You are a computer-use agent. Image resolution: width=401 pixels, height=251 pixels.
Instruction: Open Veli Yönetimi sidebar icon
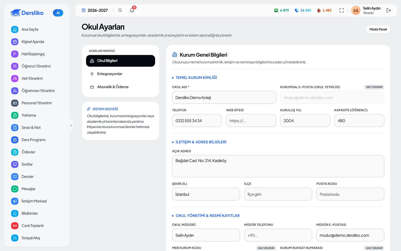point(15,78)
